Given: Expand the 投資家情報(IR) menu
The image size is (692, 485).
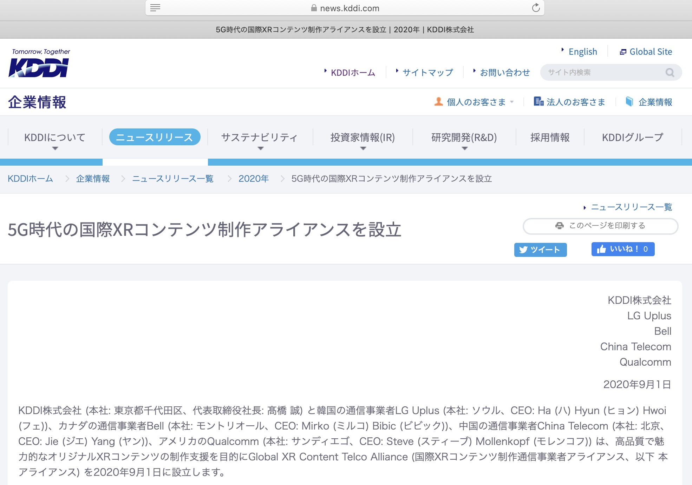Looking at the screenshot, I should pyautogui.click(x=363, y=138).
